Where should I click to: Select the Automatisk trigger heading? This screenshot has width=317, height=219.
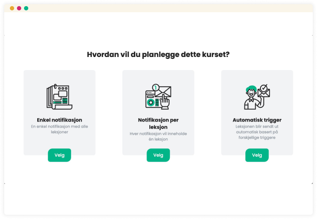pos(257,120)
